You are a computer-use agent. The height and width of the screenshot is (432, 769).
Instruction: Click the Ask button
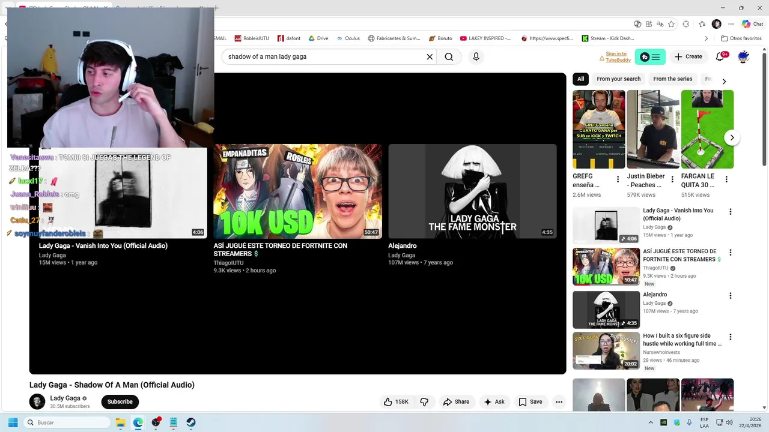(x=494, y=402)
